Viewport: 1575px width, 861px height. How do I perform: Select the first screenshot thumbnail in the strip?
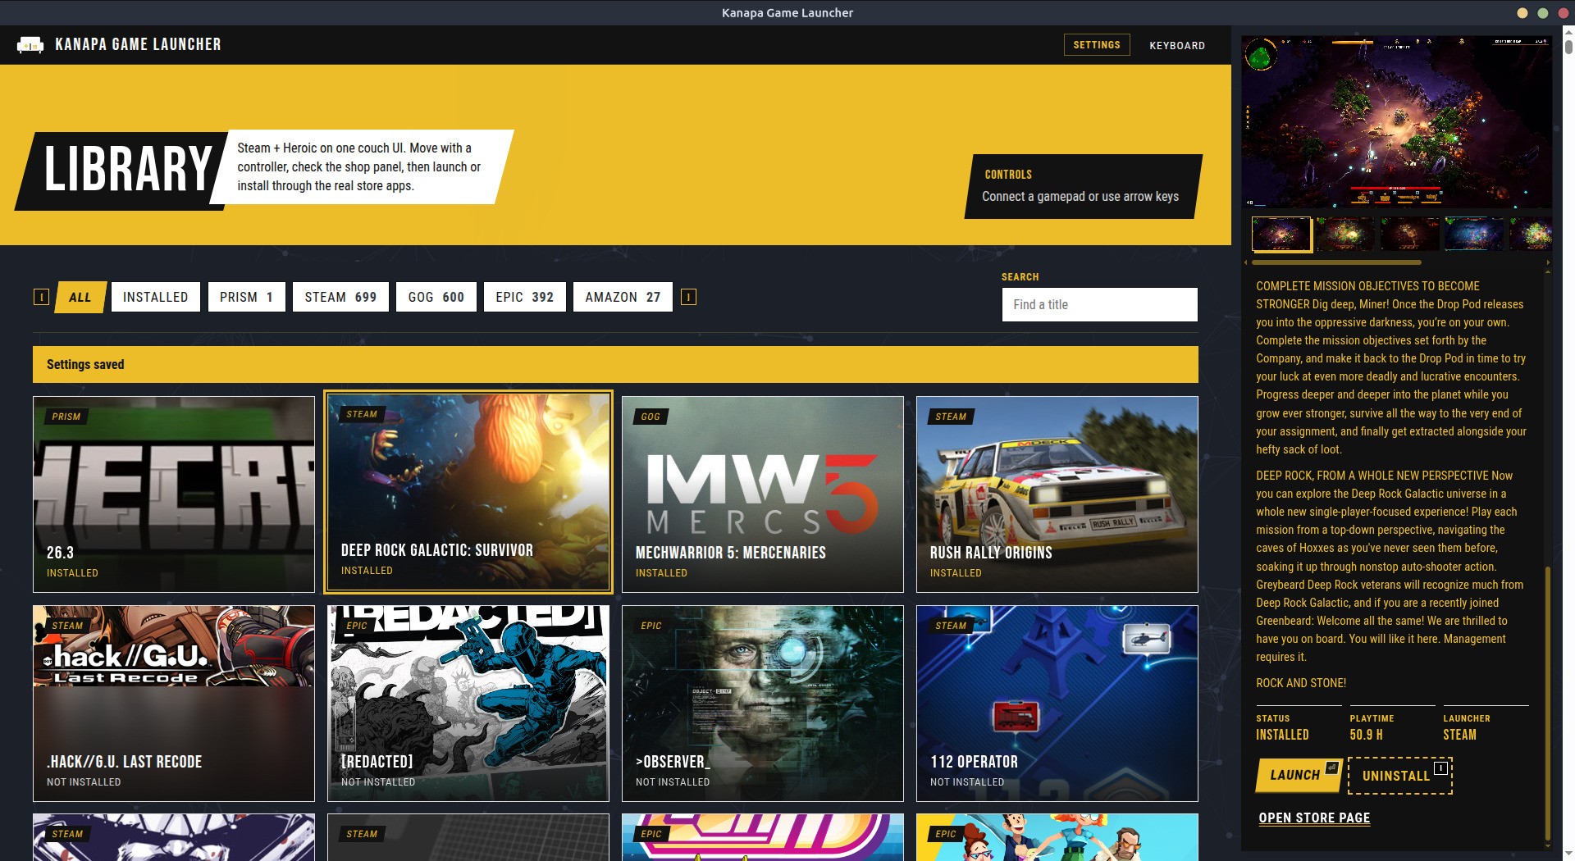pos(1281,234)
